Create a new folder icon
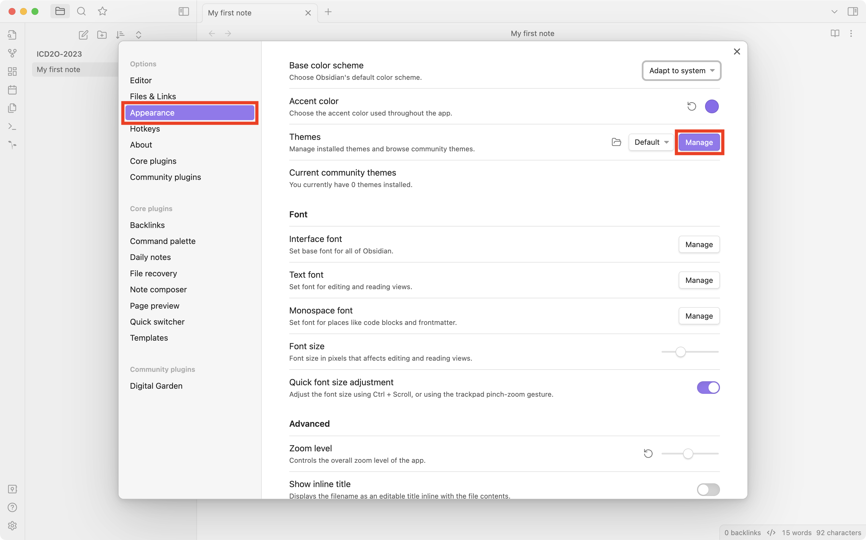 click(102, 35)
